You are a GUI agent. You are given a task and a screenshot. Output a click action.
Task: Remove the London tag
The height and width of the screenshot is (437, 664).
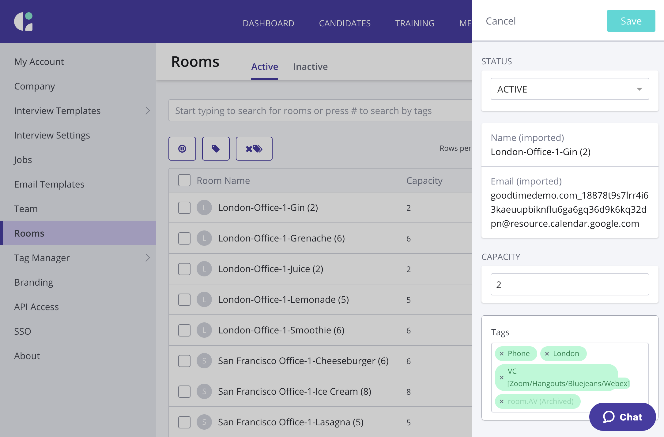point(547,354)
